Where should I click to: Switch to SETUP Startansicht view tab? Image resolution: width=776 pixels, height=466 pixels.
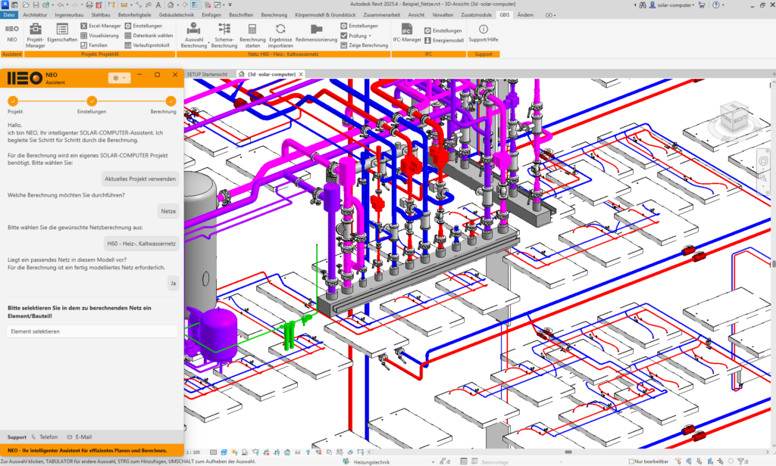point(208,74)
